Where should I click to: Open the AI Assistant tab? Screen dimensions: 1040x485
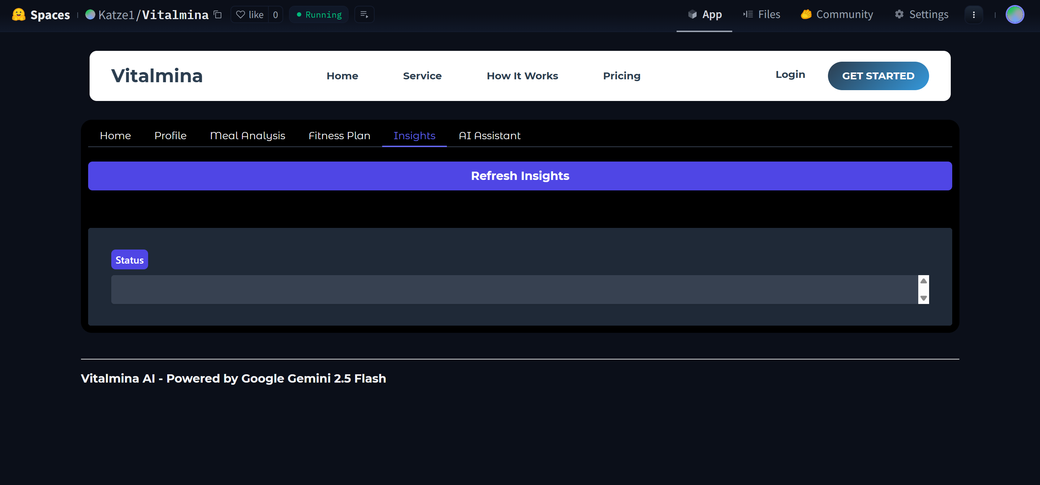tap(489, 136)
